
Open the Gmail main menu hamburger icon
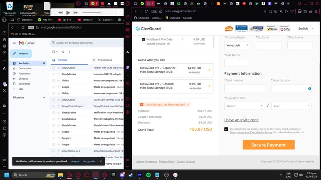coord(14,43)
